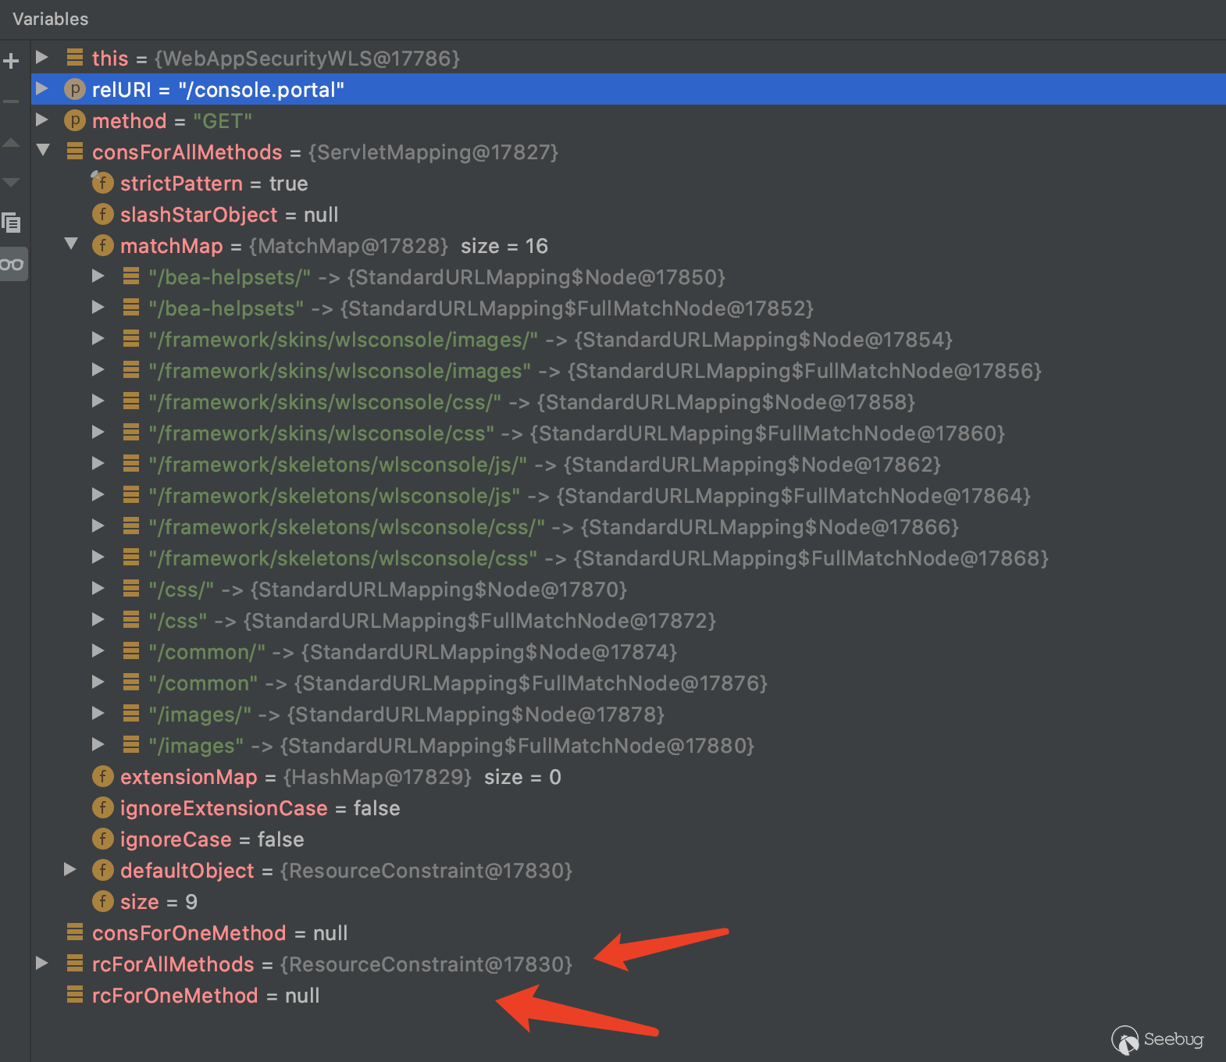This screenshot has width=1226, height=1062.
Task: Toggle the glasses show-watches icon
Action: coord(12,265)
